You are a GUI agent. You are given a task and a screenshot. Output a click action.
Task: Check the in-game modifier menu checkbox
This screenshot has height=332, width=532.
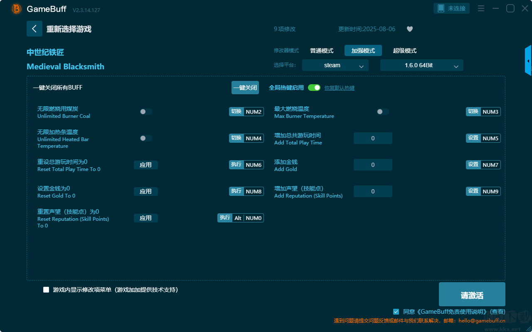click(x=46, y=290)
